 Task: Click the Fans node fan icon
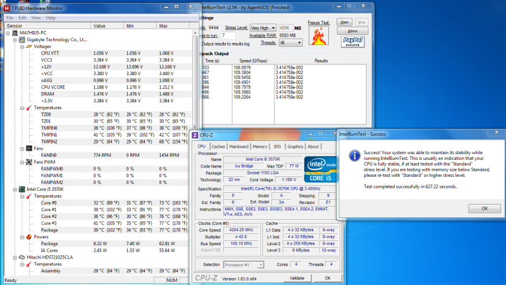[x=29, y=149]
